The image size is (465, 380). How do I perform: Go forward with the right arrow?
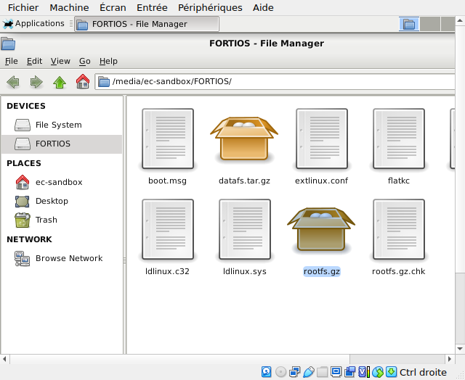point(36,82)
